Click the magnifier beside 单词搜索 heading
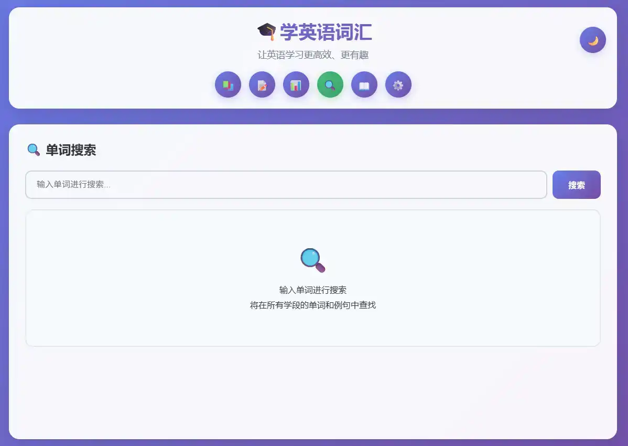The height and width of the screenshot is (446, 628). point(33,150)
